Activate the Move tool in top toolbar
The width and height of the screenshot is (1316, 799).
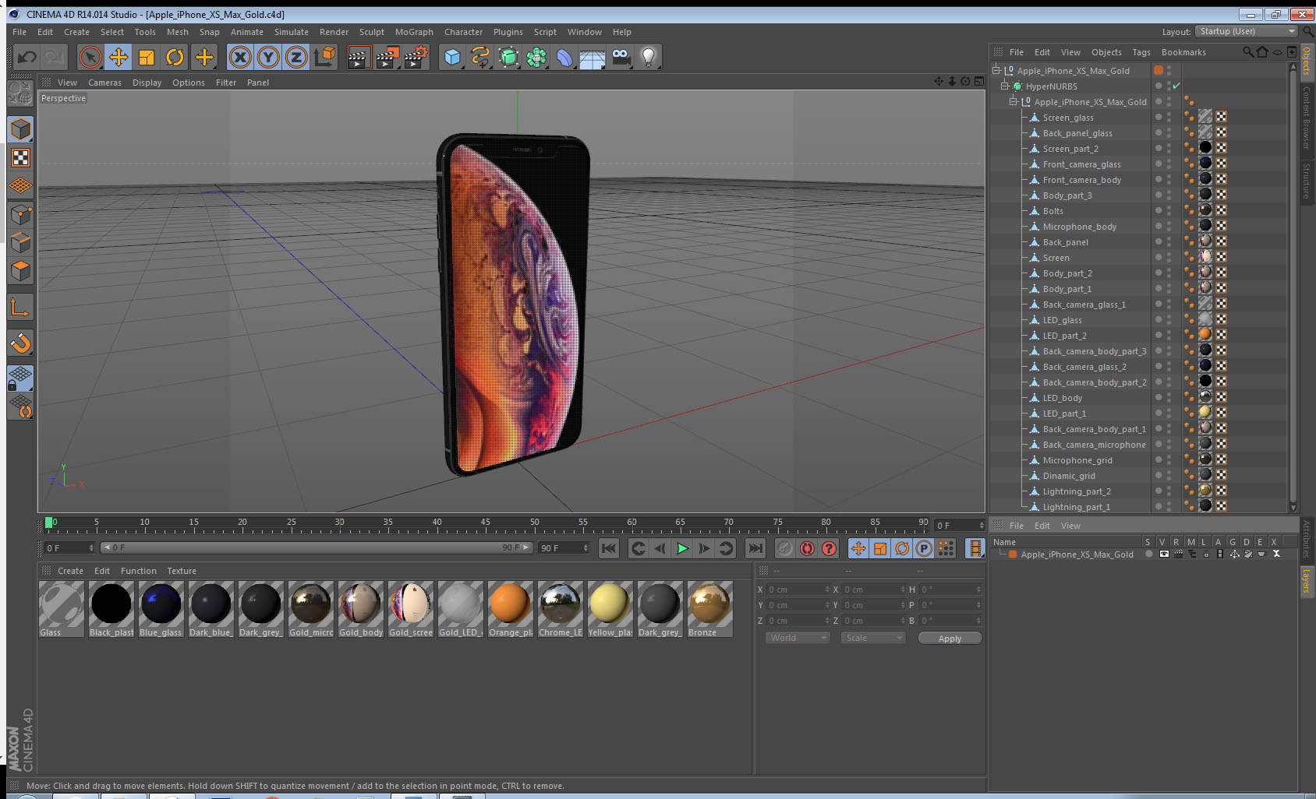tap(119, 57)
